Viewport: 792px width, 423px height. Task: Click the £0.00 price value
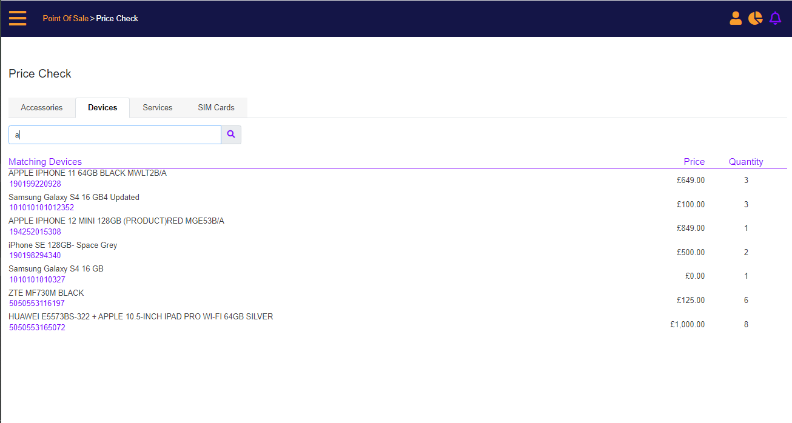tap(695, 276)
